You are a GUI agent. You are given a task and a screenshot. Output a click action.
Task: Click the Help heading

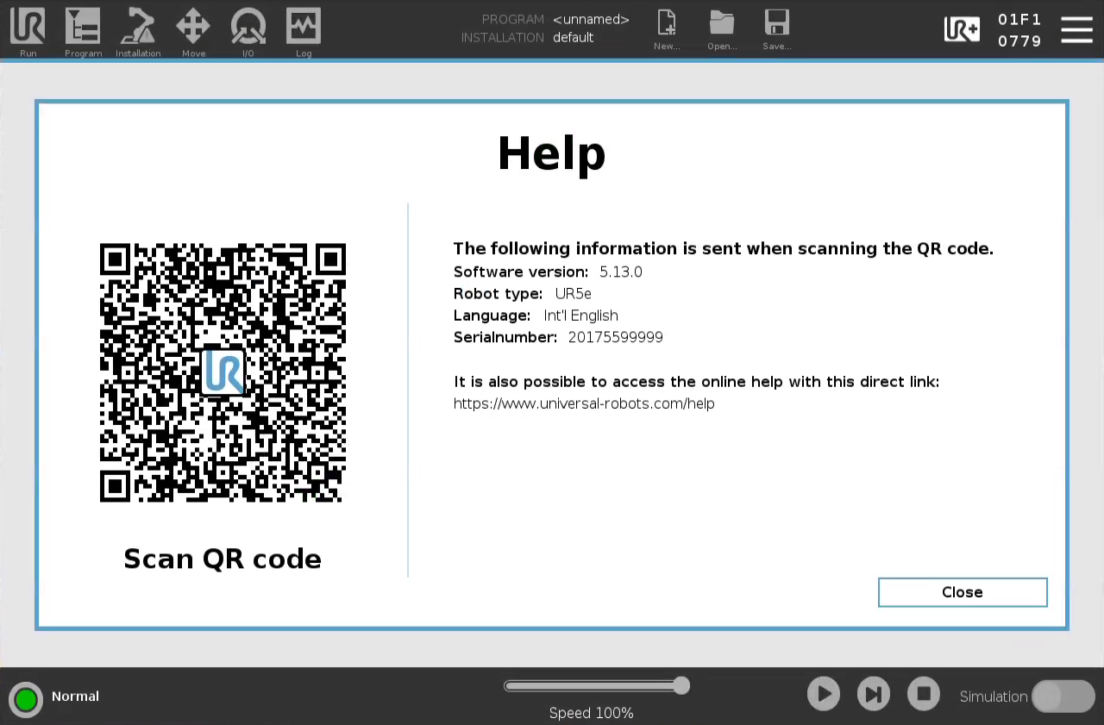coord(552,153)
